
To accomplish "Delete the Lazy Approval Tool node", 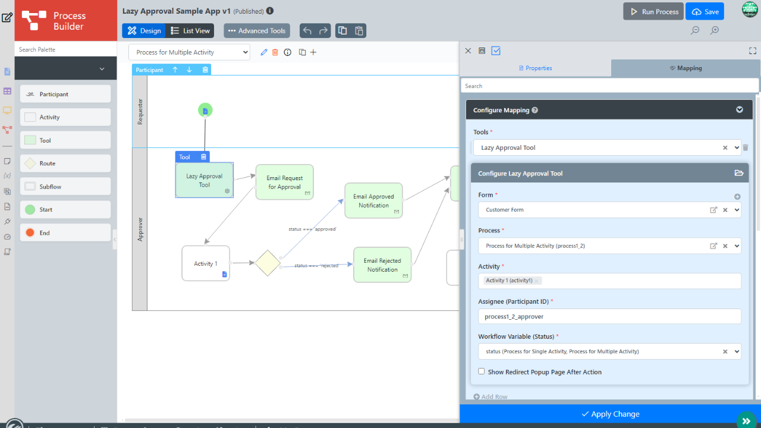I will (x=203, y=157).
